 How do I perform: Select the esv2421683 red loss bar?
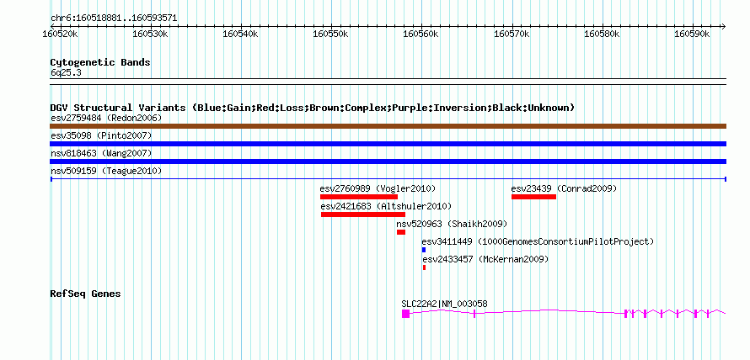coord(363,214)
